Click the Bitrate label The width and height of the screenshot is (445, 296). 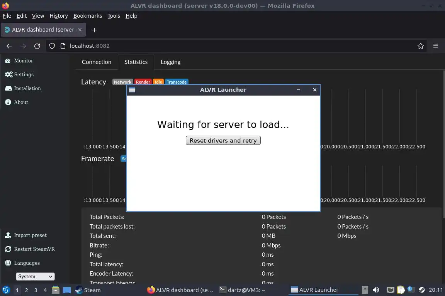tap(99, 246)
